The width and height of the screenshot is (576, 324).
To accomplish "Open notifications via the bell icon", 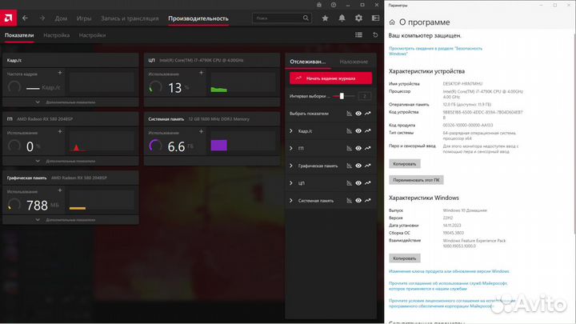I will click(x=342, y=18).
